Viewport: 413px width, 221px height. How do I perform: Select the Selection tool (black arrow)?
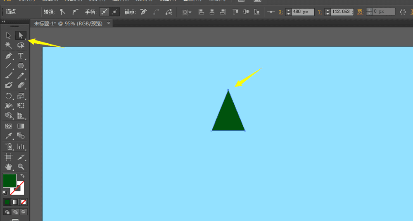click(x=8, y=35)
